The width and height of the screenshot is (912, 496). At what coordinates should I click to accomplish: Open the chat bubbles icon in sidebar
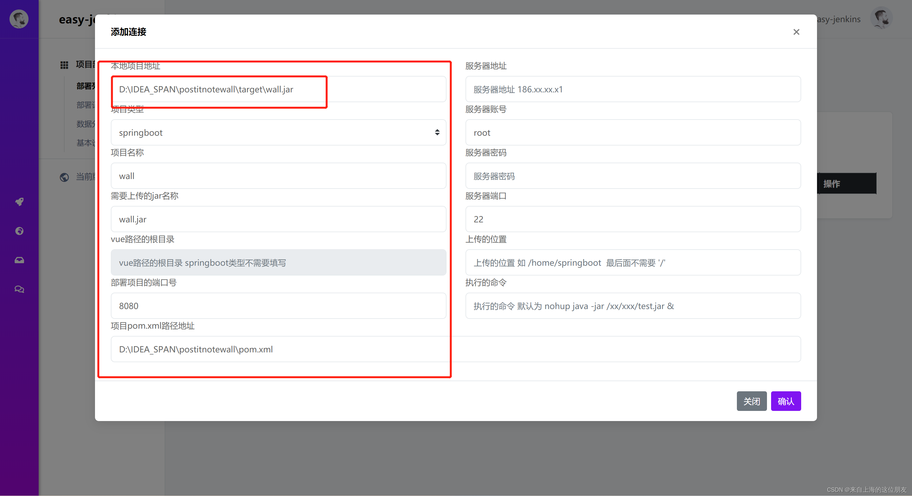tap(19, 289)
